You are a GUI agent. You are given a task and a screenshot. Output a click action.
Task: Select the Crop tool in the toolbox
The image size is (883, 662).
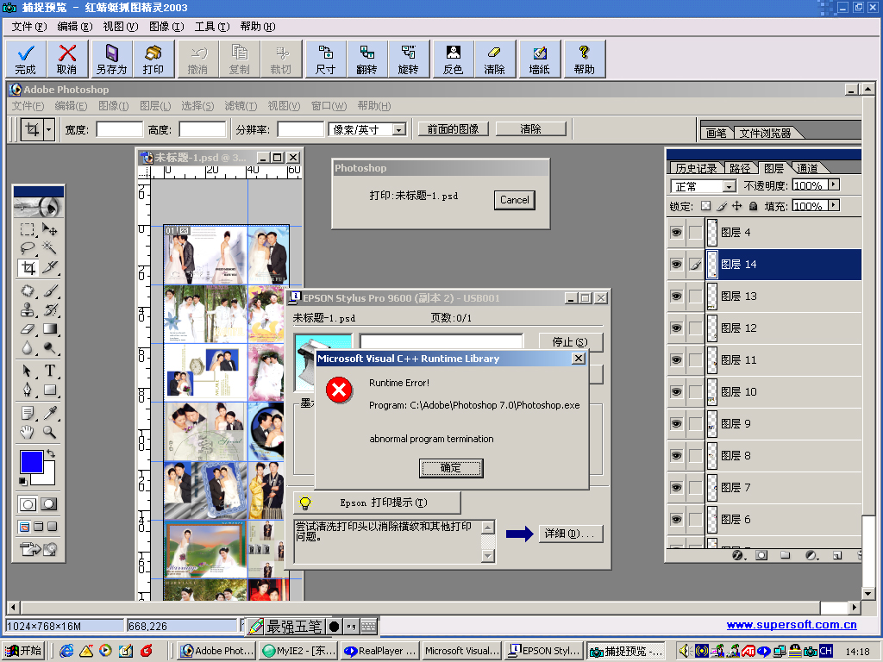point(28,267)
